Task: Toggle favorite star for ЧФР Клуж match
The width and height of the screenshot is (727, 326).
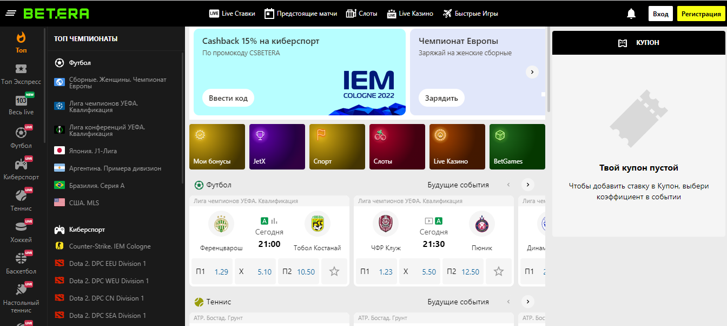Action: click(499, 271)
